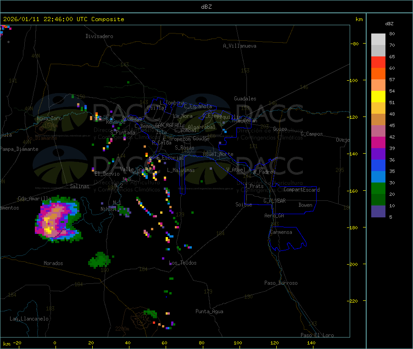The height and width of the screenshot is (349, 413).
Task: Click the '140' tick on horizontal axis
Action: 311,343
